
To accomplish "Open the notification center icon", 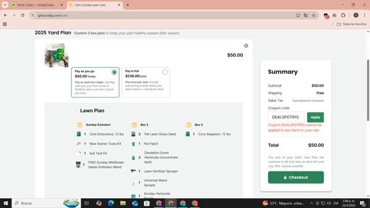I will pyautogui.click(x=363, y=203).
